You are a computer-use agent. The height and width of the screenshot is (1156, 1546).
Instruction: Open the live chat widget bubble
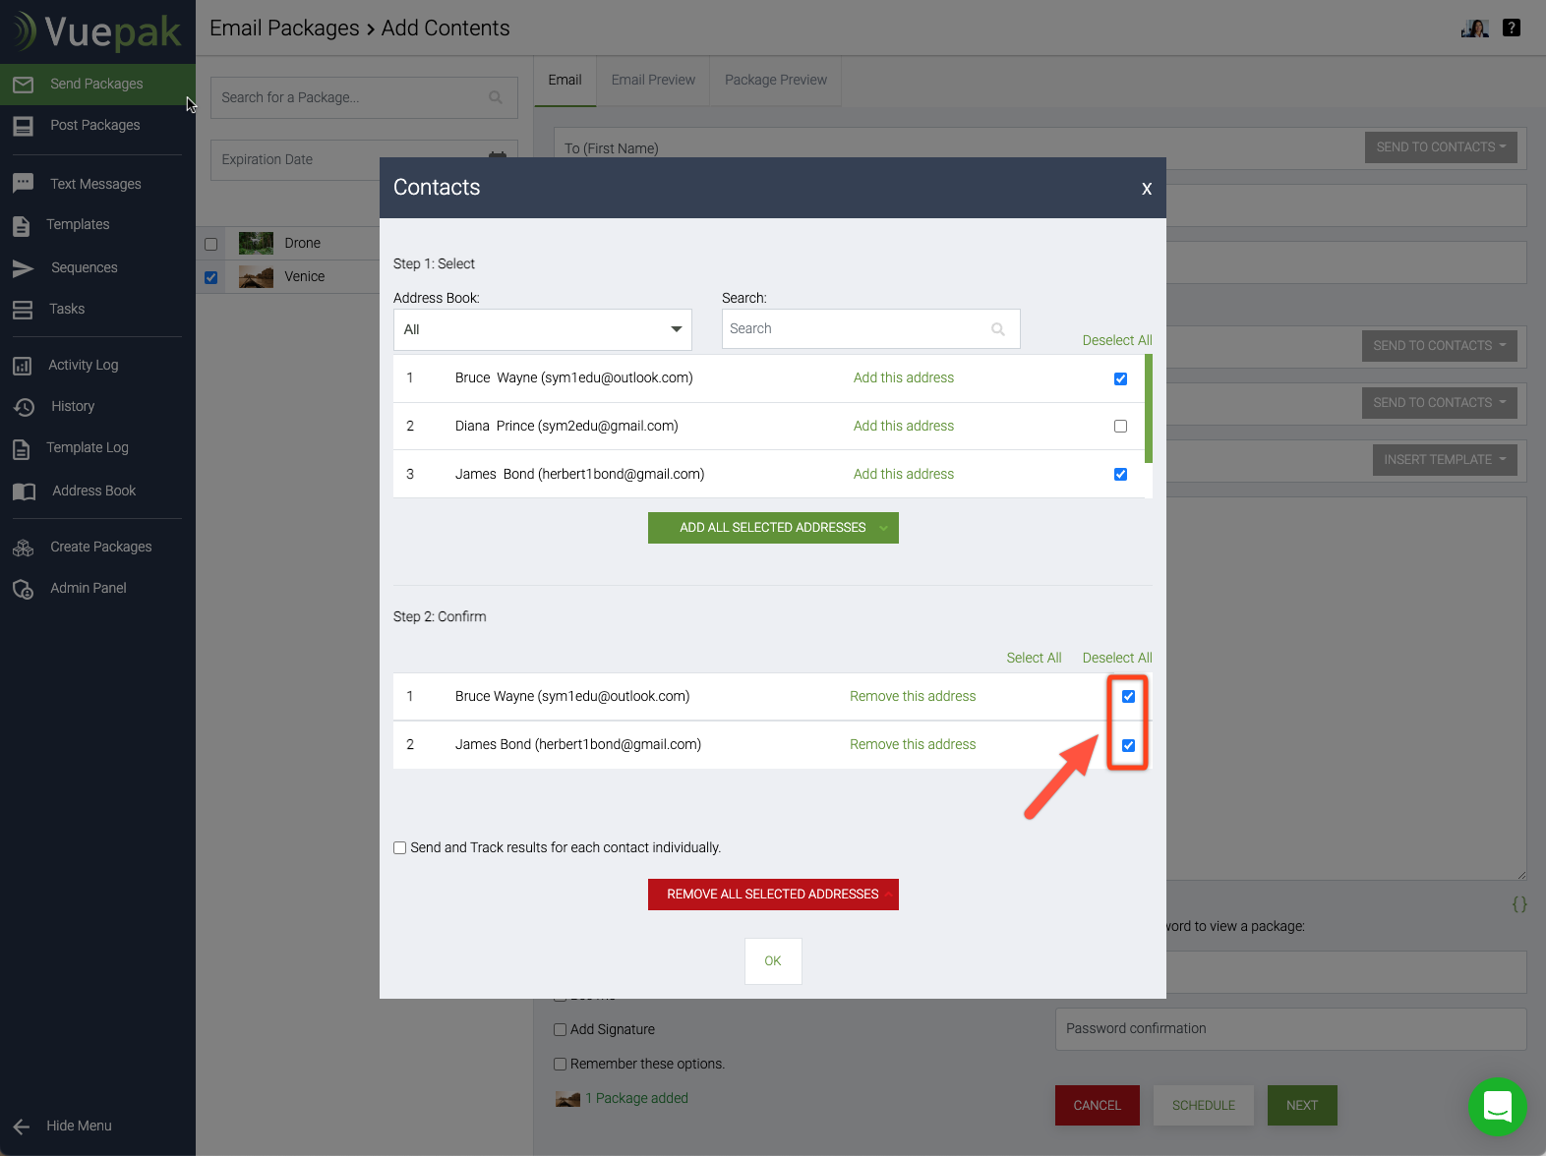(1498, 1107)
